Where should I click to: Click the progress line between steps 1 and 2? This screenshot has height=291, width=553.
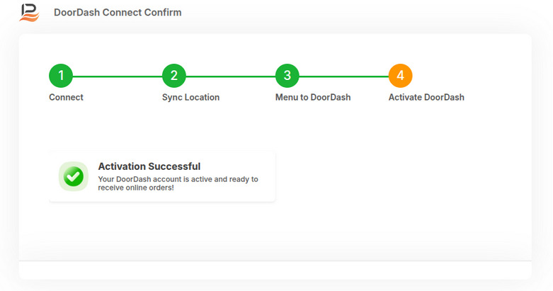click(x=118, y=76)
